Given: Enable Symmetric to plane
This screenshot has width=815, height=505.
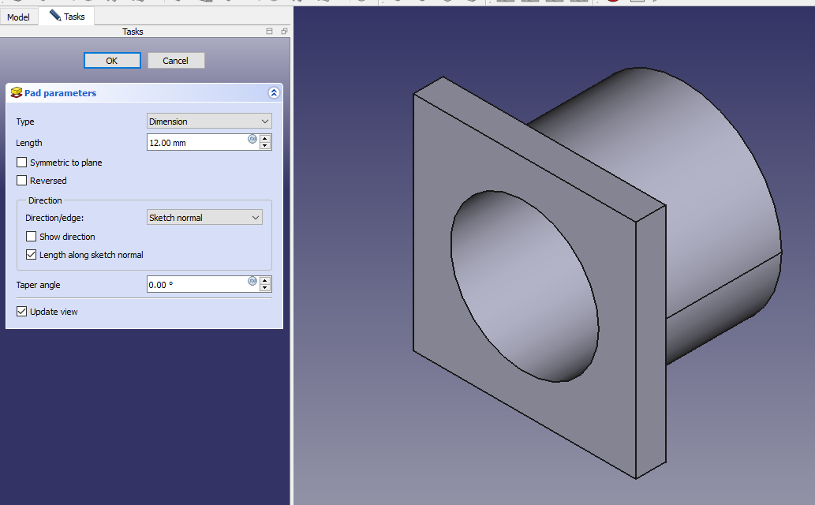Looking at the screenshot, I should 22,163.
